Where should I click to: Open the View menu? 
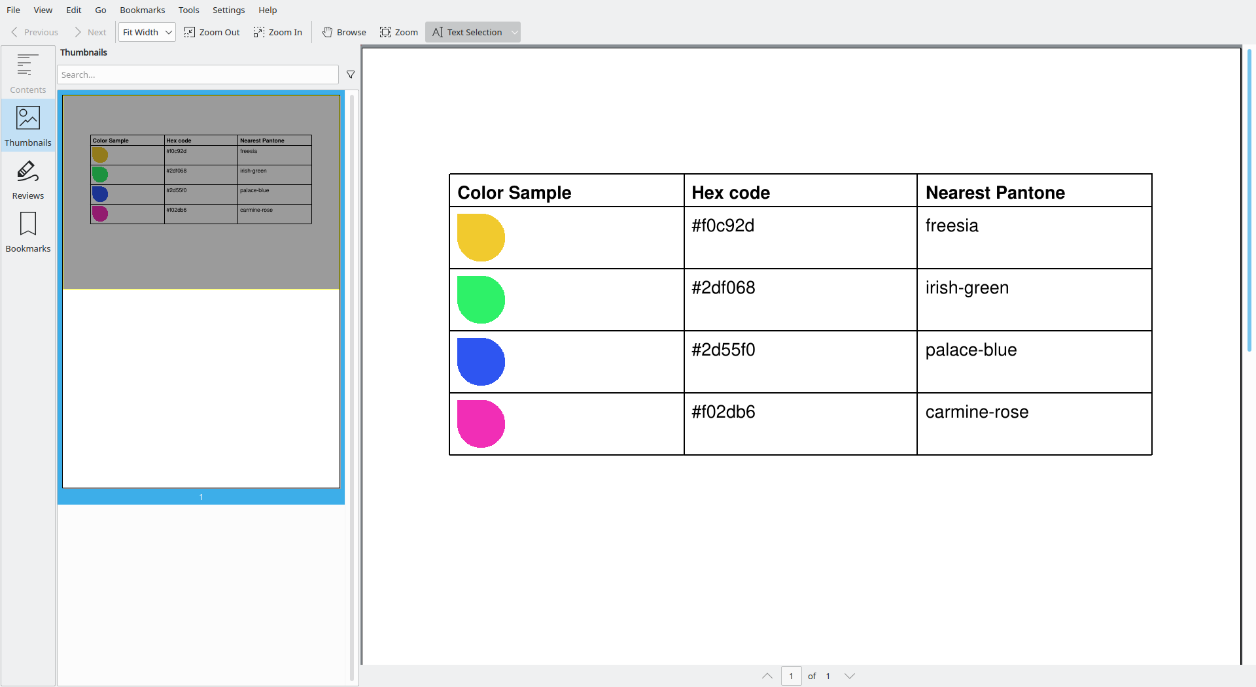pyautogui.click(x=43, y=10)
